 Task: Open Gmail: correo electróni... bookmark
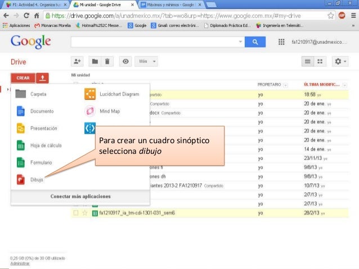[175, 25]
